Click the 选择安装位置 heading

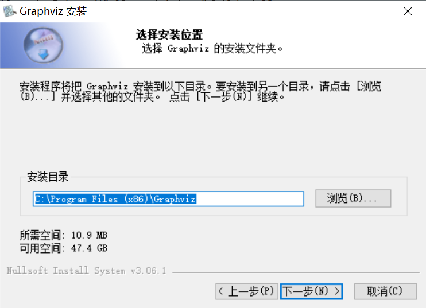[169, 35]
